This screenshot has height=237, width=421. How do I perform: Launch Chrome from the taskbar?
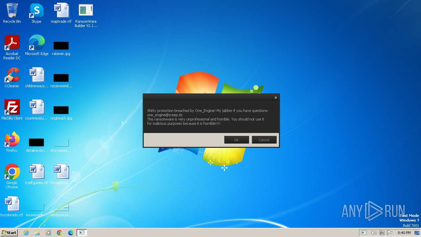60,233
